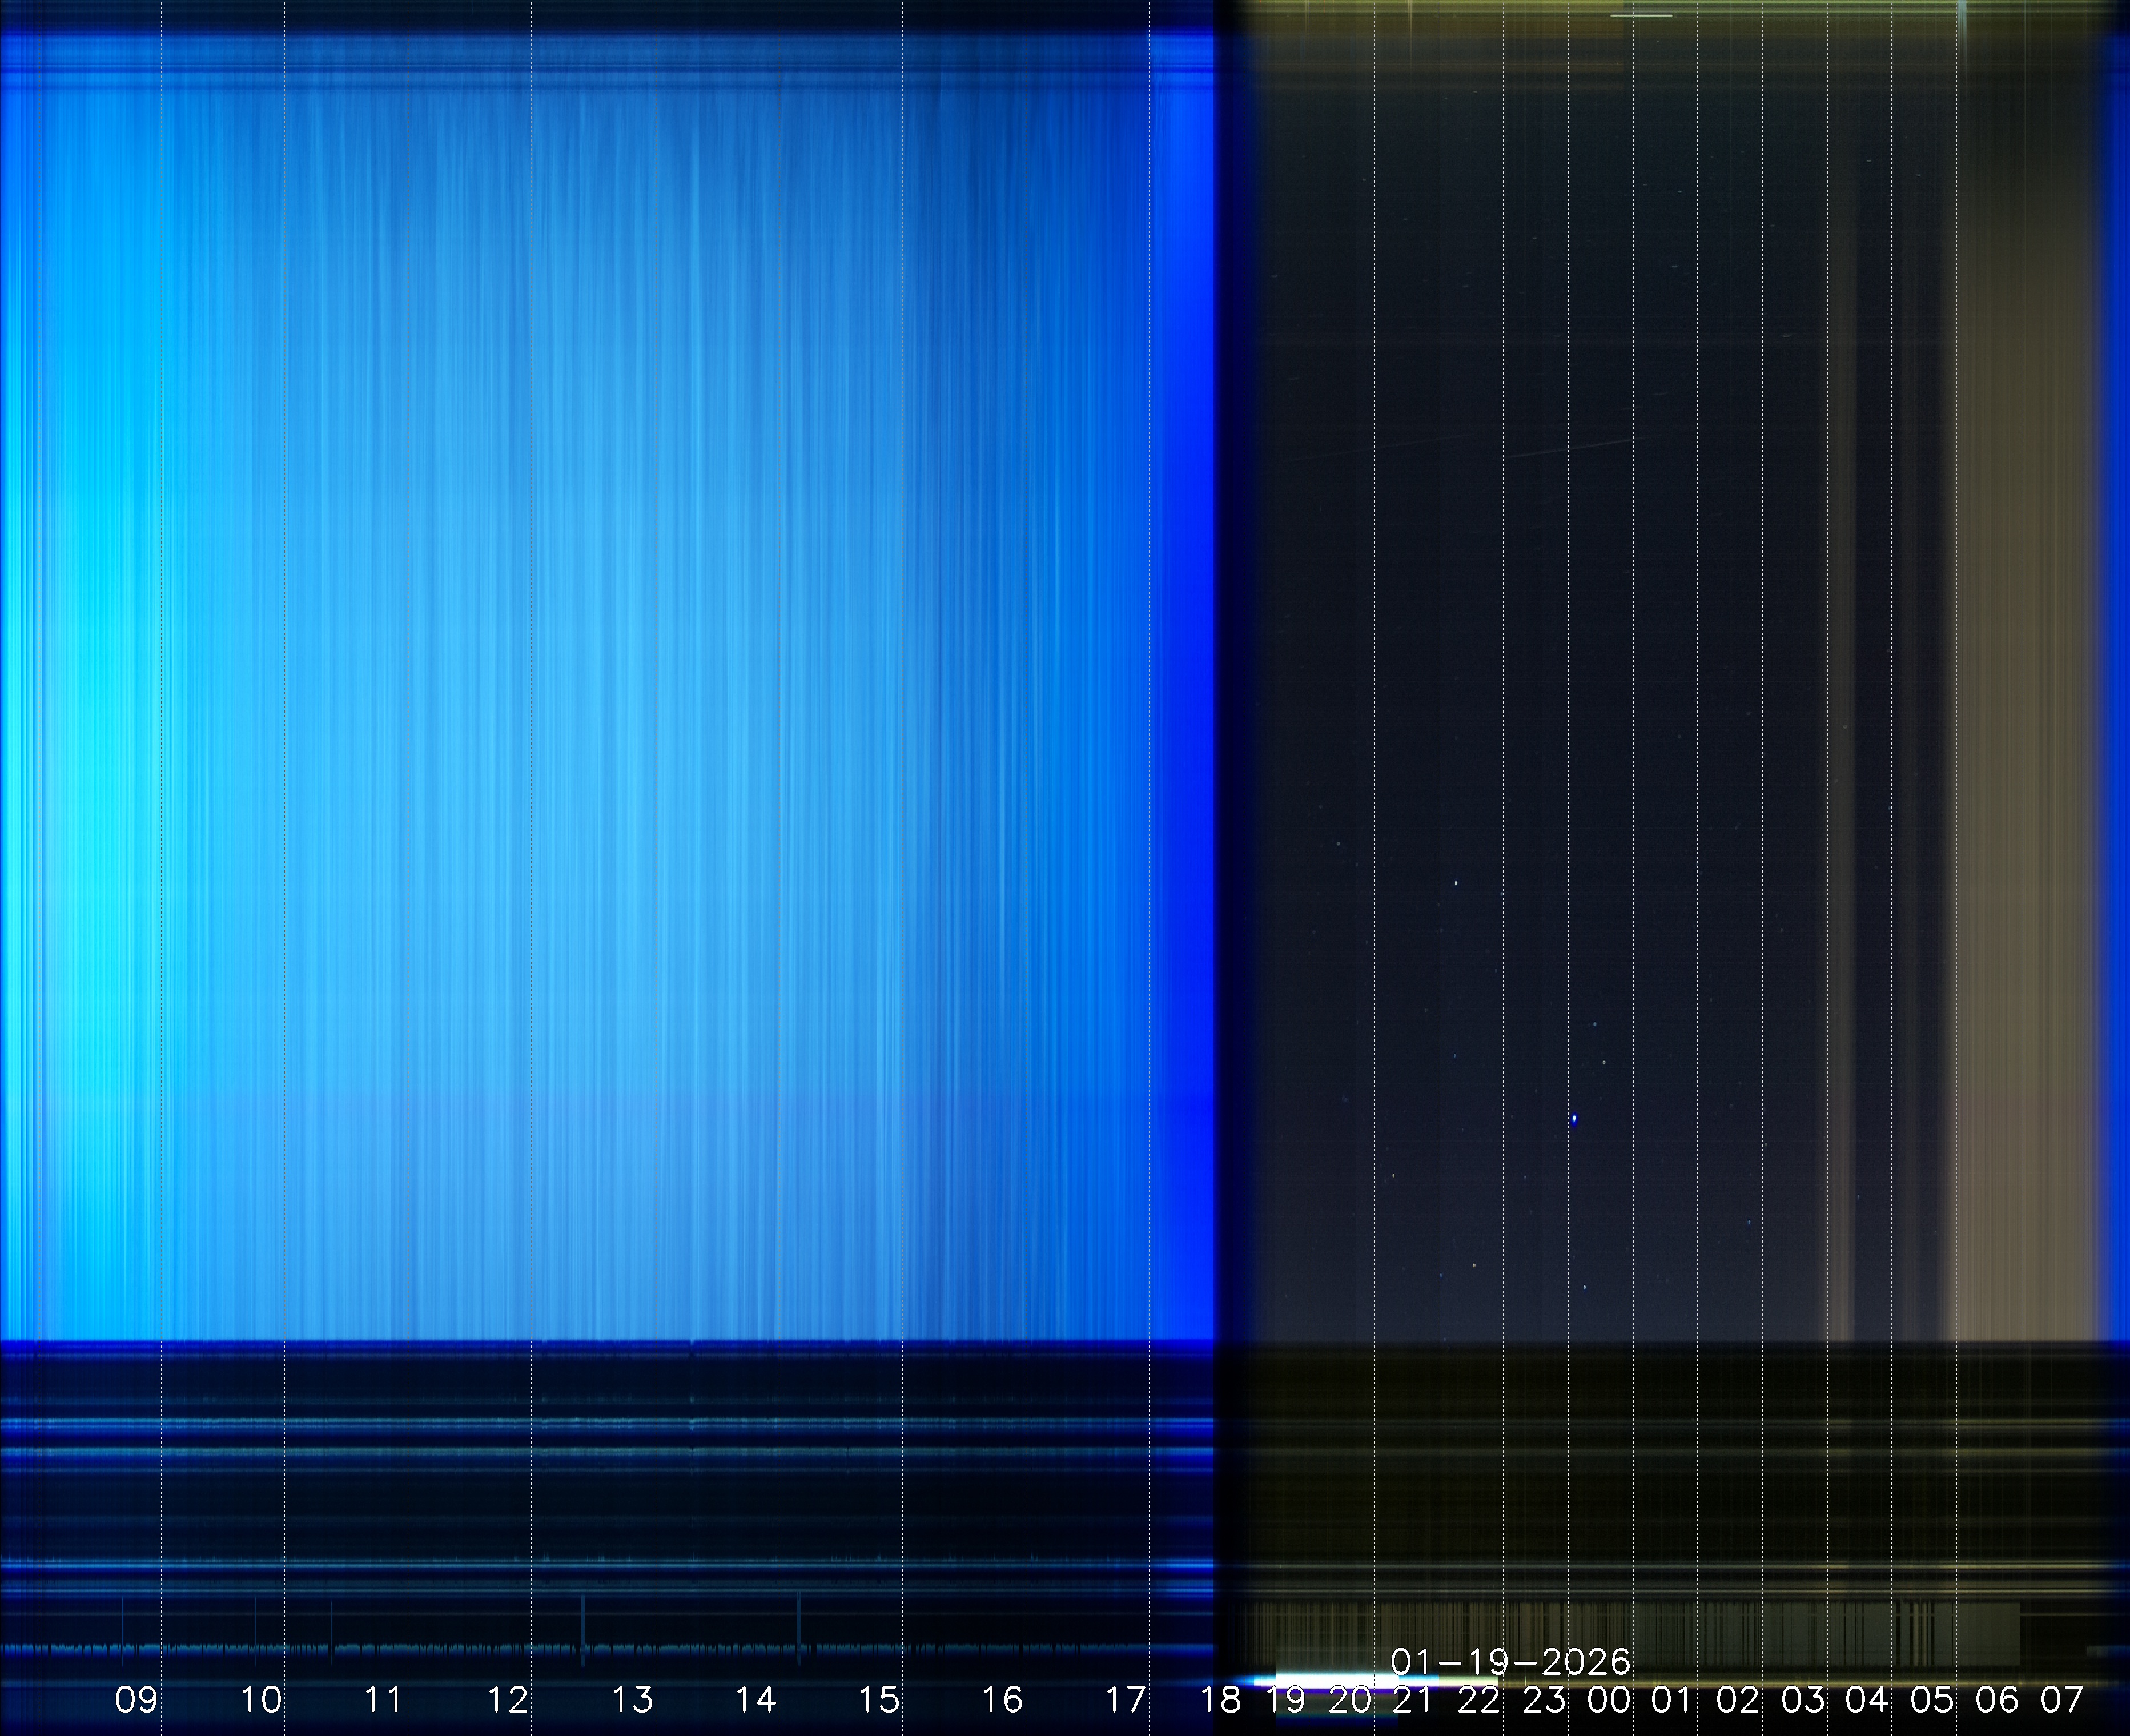Viewport: 2130px width, 1736px height.
Task: Select the 00 midnight hour marker
Action: 1608,1699
